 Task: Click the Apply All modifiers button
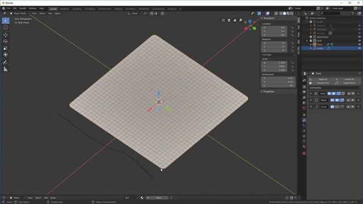(321, 79)
